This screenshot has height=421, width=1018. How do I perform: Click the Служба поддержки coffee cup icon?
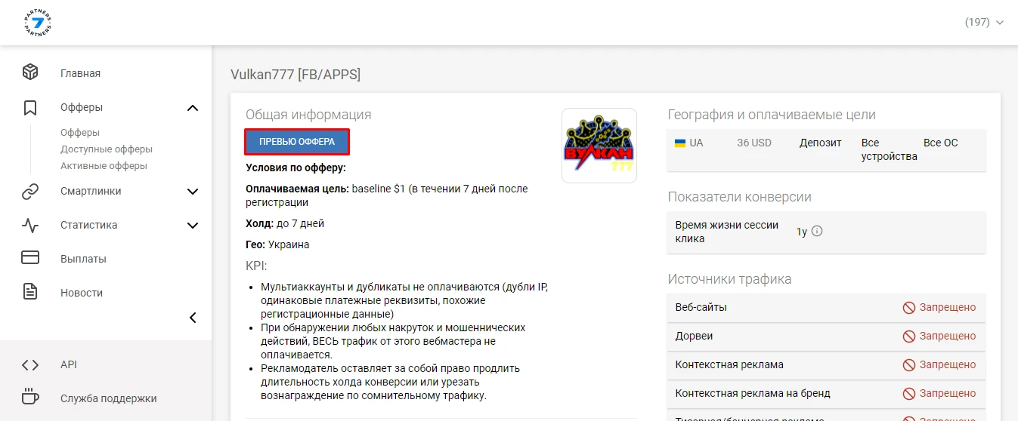point(30,397)
